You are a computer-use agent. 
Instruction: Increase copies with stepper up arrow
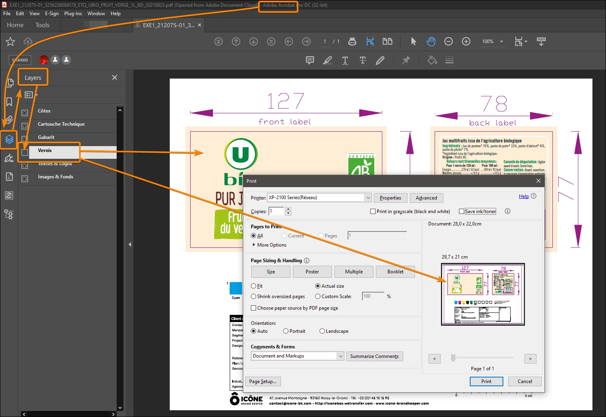tap(288, 209)
